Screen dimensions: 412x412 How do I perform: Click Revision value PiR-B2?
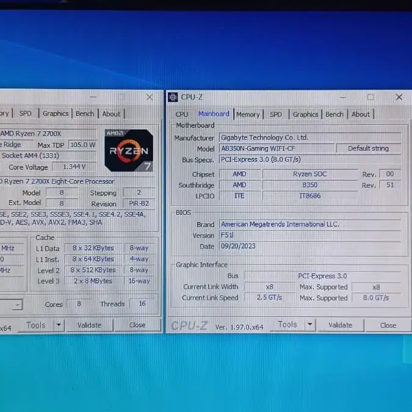tap(139, 203)
